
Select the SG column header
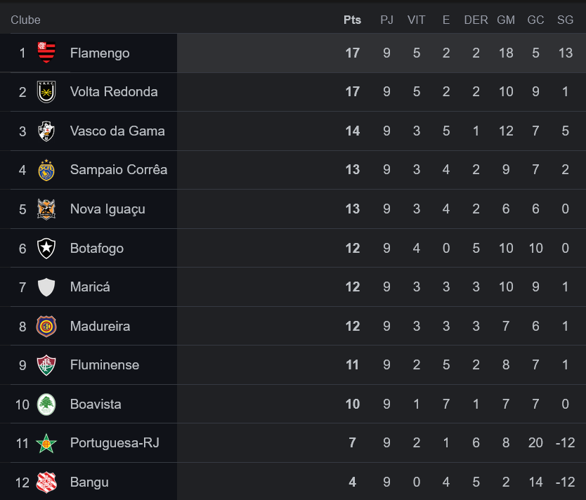tap(565, 20)
